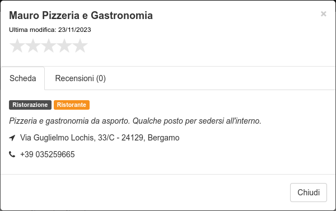The height and width of the screenshot is (211, 336).
Task: Click the Mauro Pizzeria e Gastronomia title
Action: coord(81,16)
